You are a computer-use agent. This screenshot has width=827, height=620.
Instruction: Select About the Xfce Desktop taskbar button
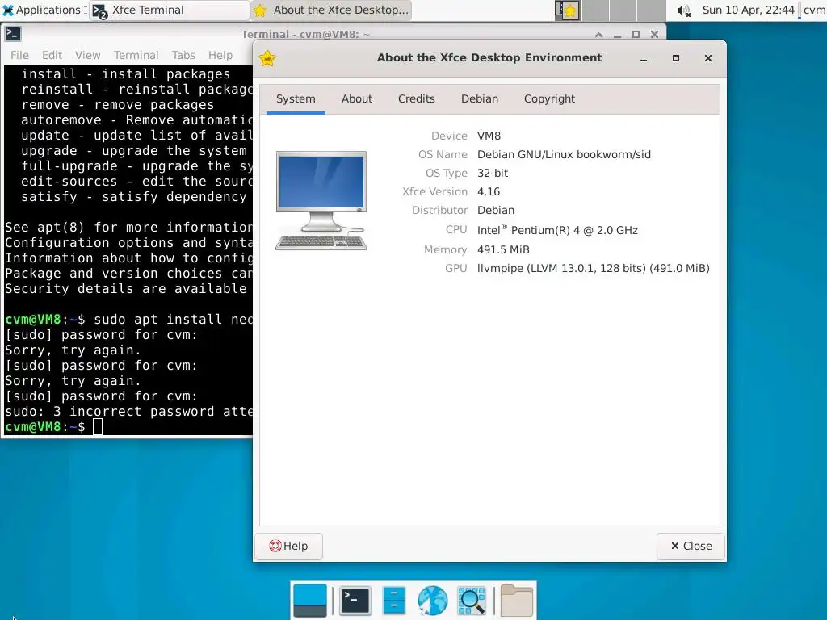pos(331,10)
